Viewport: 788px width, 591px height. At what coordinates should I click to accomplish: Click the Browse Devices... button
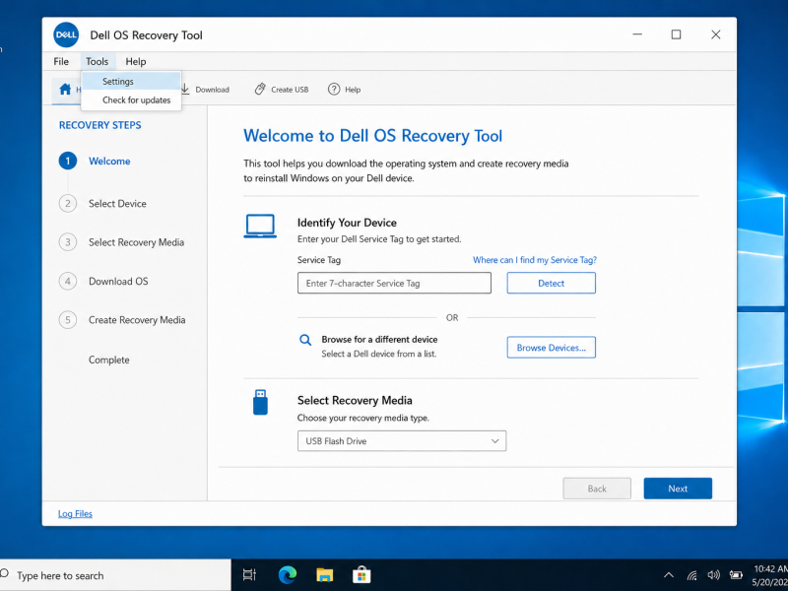(x=551, y=348)
